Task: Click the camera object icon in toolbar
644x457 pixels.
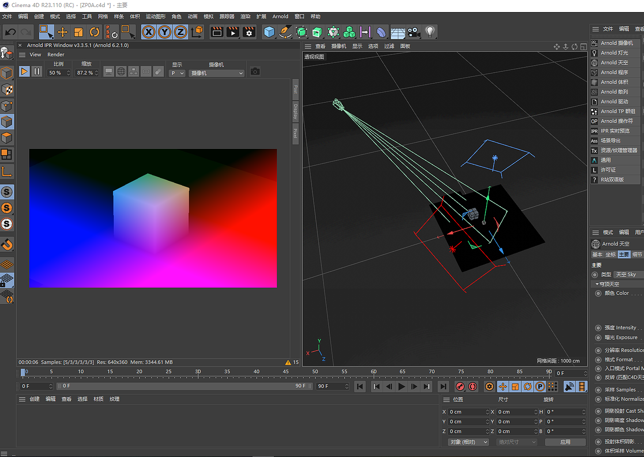Action: tap(414, 32)
